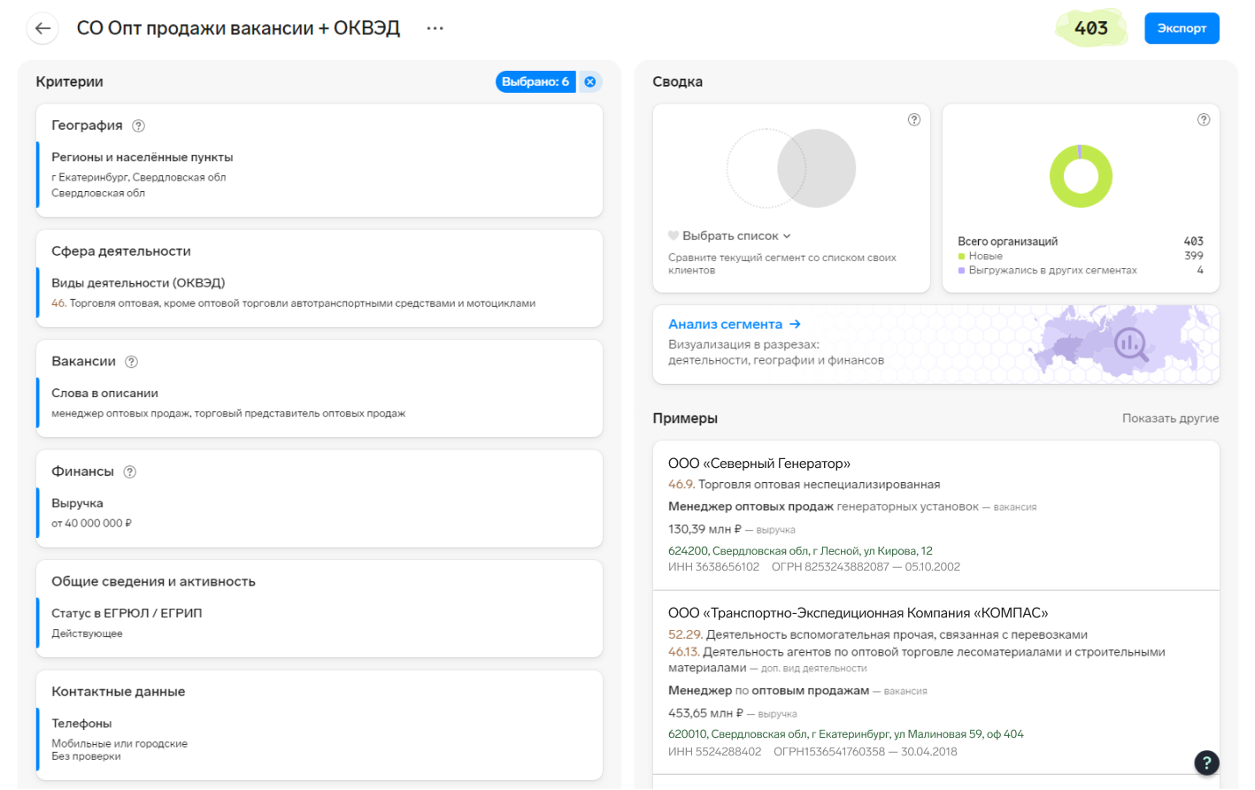Viewport: 1255px width, 790px height.
Task: Click the 130,39 млн ₽ revenue value
Action: (x=704, y=529)
